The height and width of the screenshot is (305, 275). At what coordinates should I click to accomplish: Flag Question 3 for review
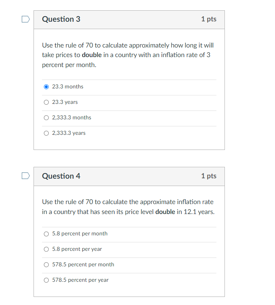click(x=26, y=19)
